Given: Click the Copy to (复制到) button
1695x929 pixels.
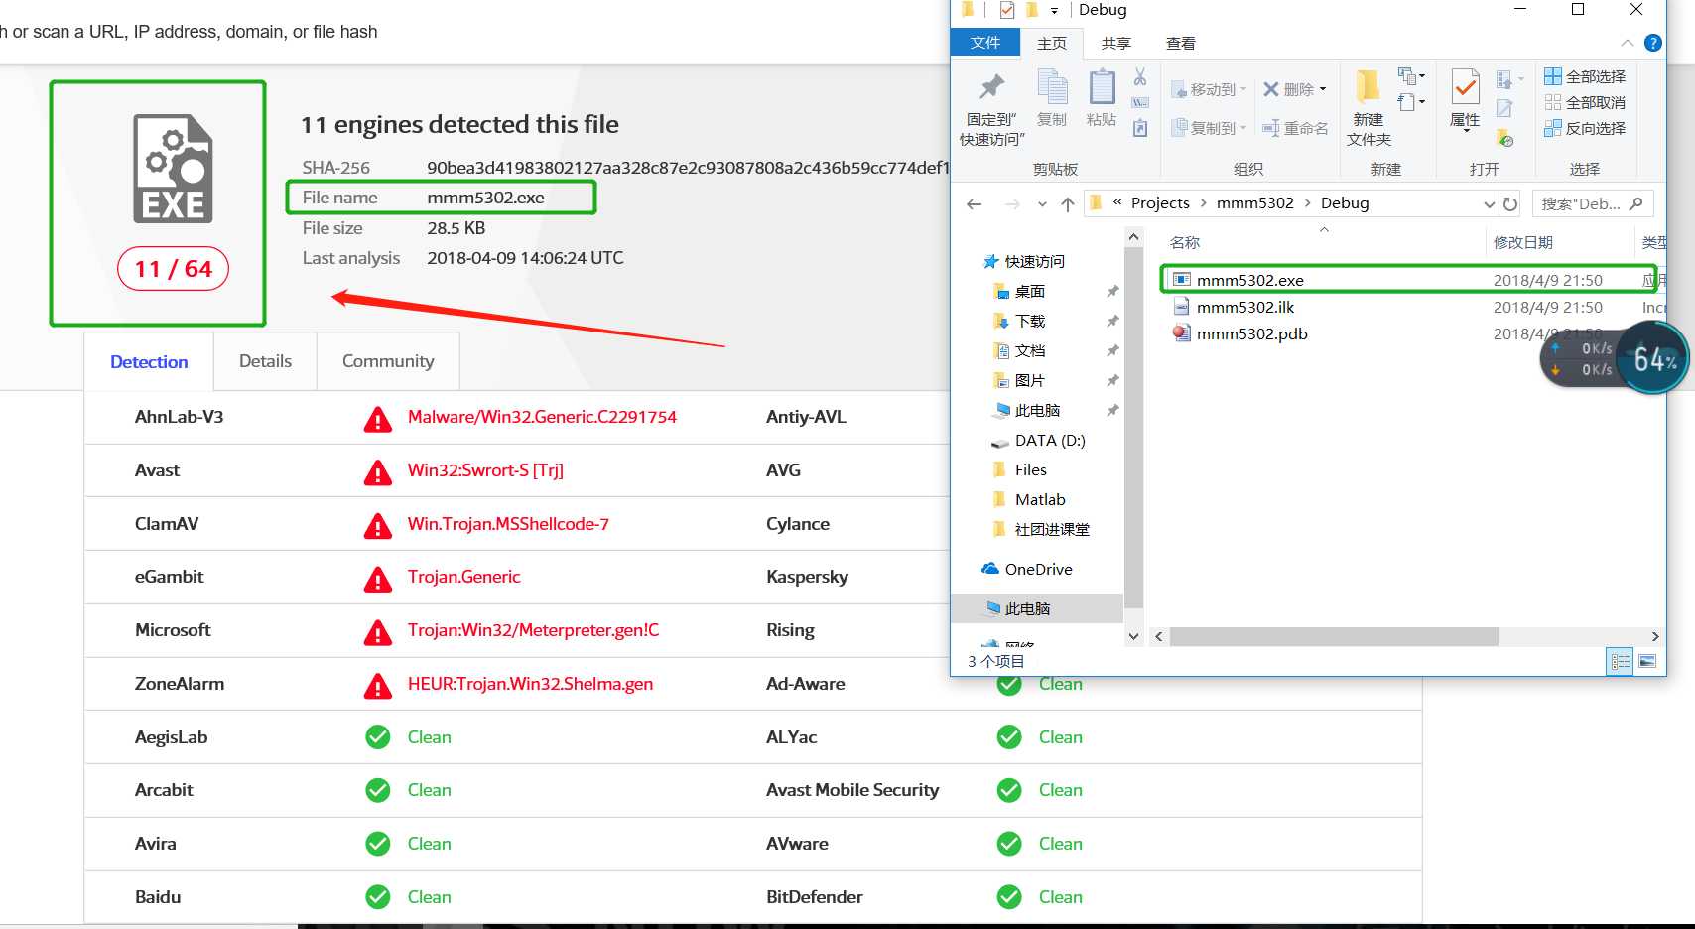Looking at the screenshot, I should (x=1208, y=128).
